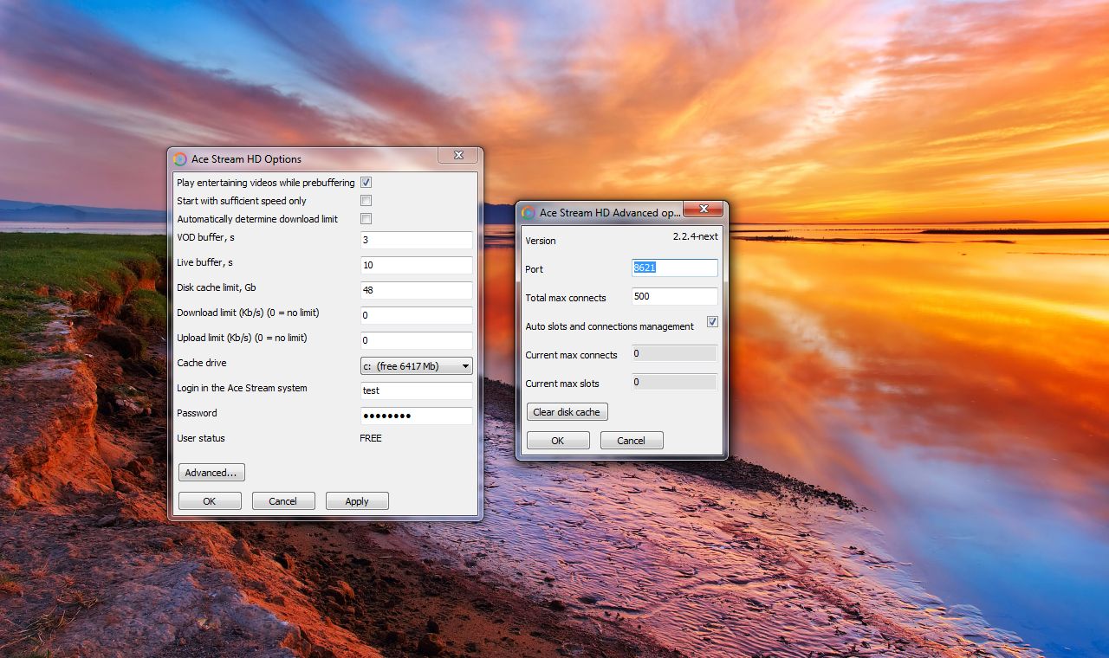This screenshot has height=658, width=1109.
Task: Cancel the Ace Stream HD Options dialog
Action: coord(283,501)
